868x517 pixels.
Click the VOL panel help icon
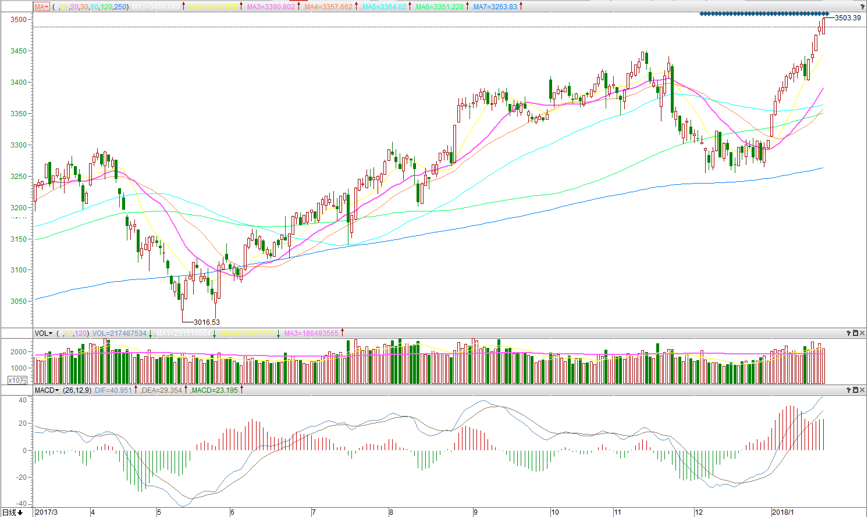pyautogui.click(x=849, y=333)
